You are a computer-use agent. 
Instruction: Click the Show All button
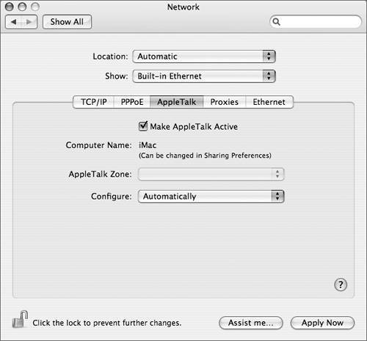(x=67, y=22)
